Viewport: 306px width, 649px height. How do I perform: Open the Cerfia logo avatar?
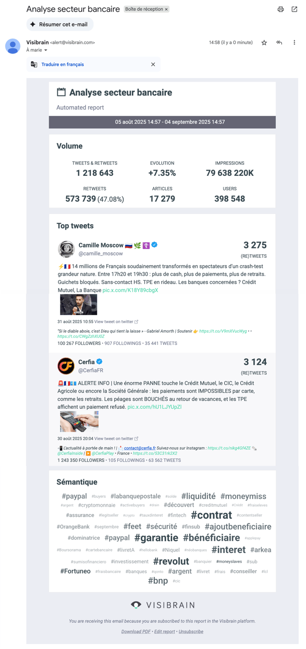66,365
